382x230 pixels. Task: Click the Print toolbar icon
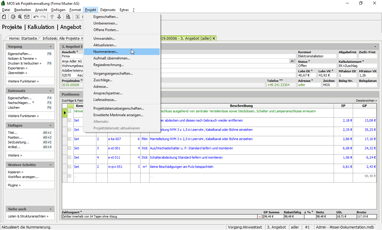(13, 17)
